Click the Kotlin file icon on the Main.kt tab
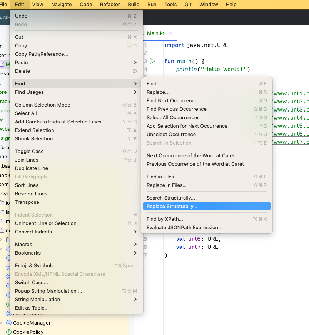 tap(144, 33)
